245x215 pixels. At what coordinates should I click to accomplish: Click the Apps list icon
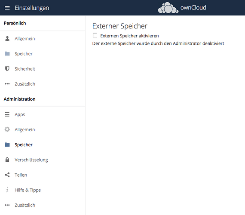7,114
